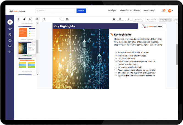
Task: Click the pencil icon beside Key highlights
Action: (112, 34)
